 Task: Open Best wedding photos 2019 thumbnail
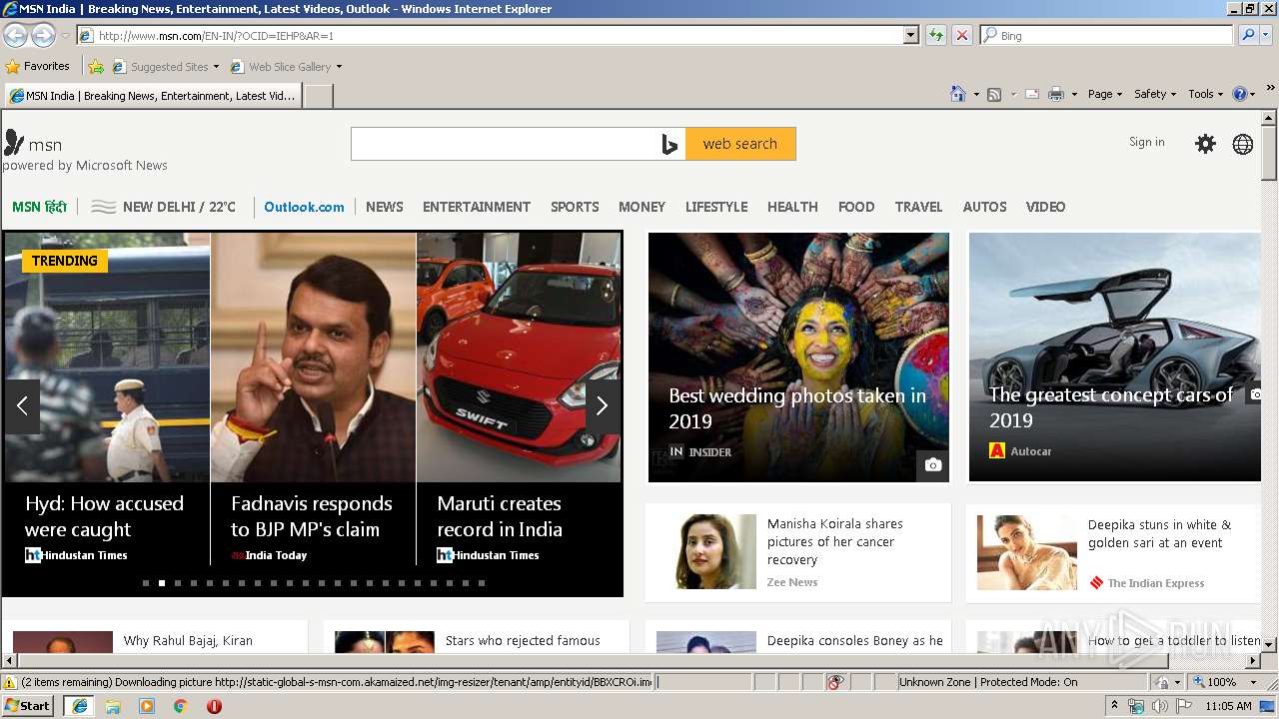(798, 358)
